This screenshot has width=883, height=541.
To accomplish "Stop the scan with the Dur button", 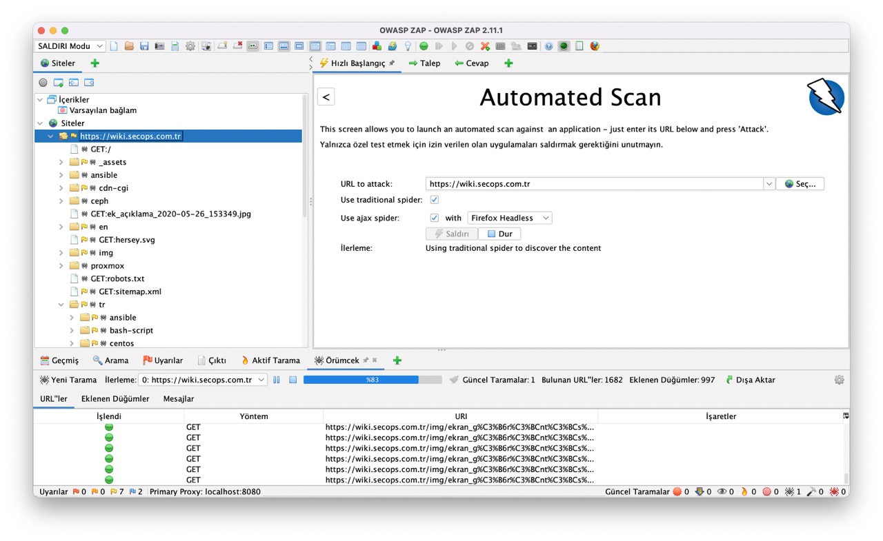I will (499, 234).
